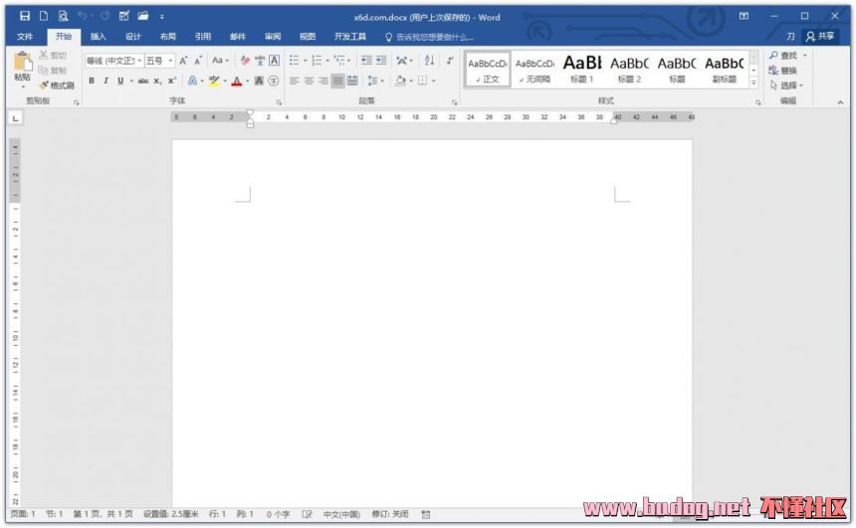Insert enclosed character icon
Image resolution: width=856 pixels, height=528 pixels.
click(274, 81)
